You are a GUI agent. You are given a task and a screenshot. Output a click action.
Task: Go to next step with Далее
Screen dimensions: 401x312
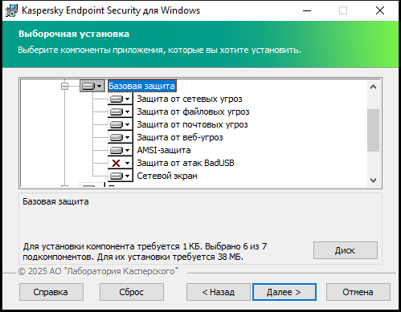pos(284,292)
